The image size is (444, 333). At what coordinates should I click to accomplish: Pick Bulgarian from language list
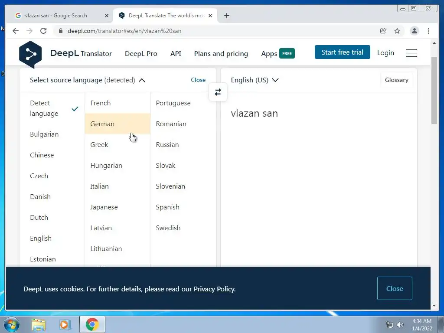point(52,134)
